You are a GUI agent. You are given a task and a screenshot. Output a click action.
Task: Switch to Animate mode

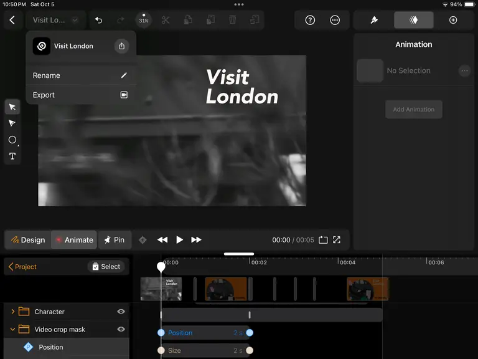[x=74, y=240]
